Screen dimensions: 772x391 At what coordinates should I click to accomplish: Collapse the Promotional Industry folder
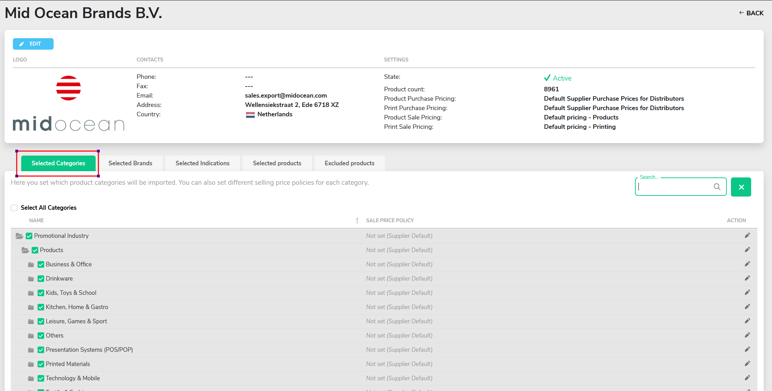[x=19, y=236]
